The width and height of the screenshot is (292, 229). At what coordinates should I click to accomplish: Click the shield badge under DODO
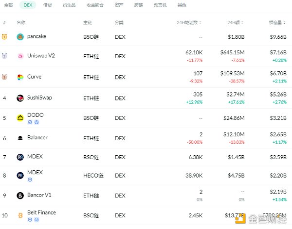(x=30, y=122)
